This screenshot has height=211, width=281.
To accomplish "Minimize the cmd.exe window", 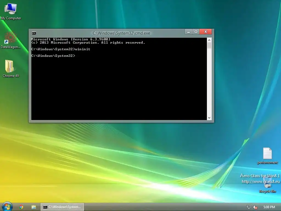I will coord(188,32).
